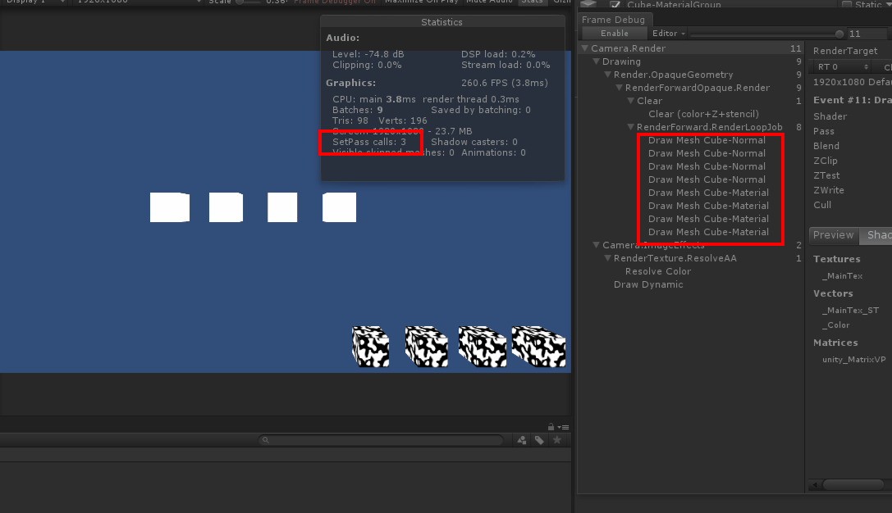Collapse Camera.Render tree node
The height and width of the screenshot is (513, 892).
[x=584, y=48]
